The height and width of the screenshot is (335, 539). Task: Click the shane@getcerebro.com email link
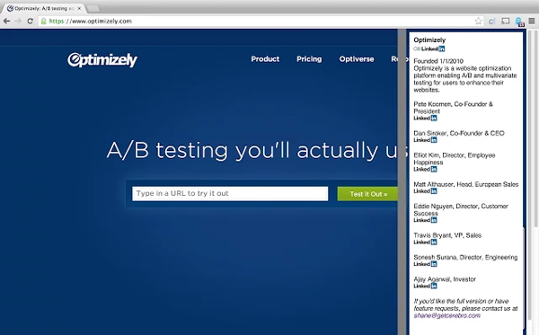pyautogui.click(x=446, y=316)
